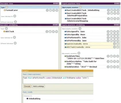
Task: Explain hasCreatedADCTask JohnMealPreparation assertion
Action: (108, 13)
